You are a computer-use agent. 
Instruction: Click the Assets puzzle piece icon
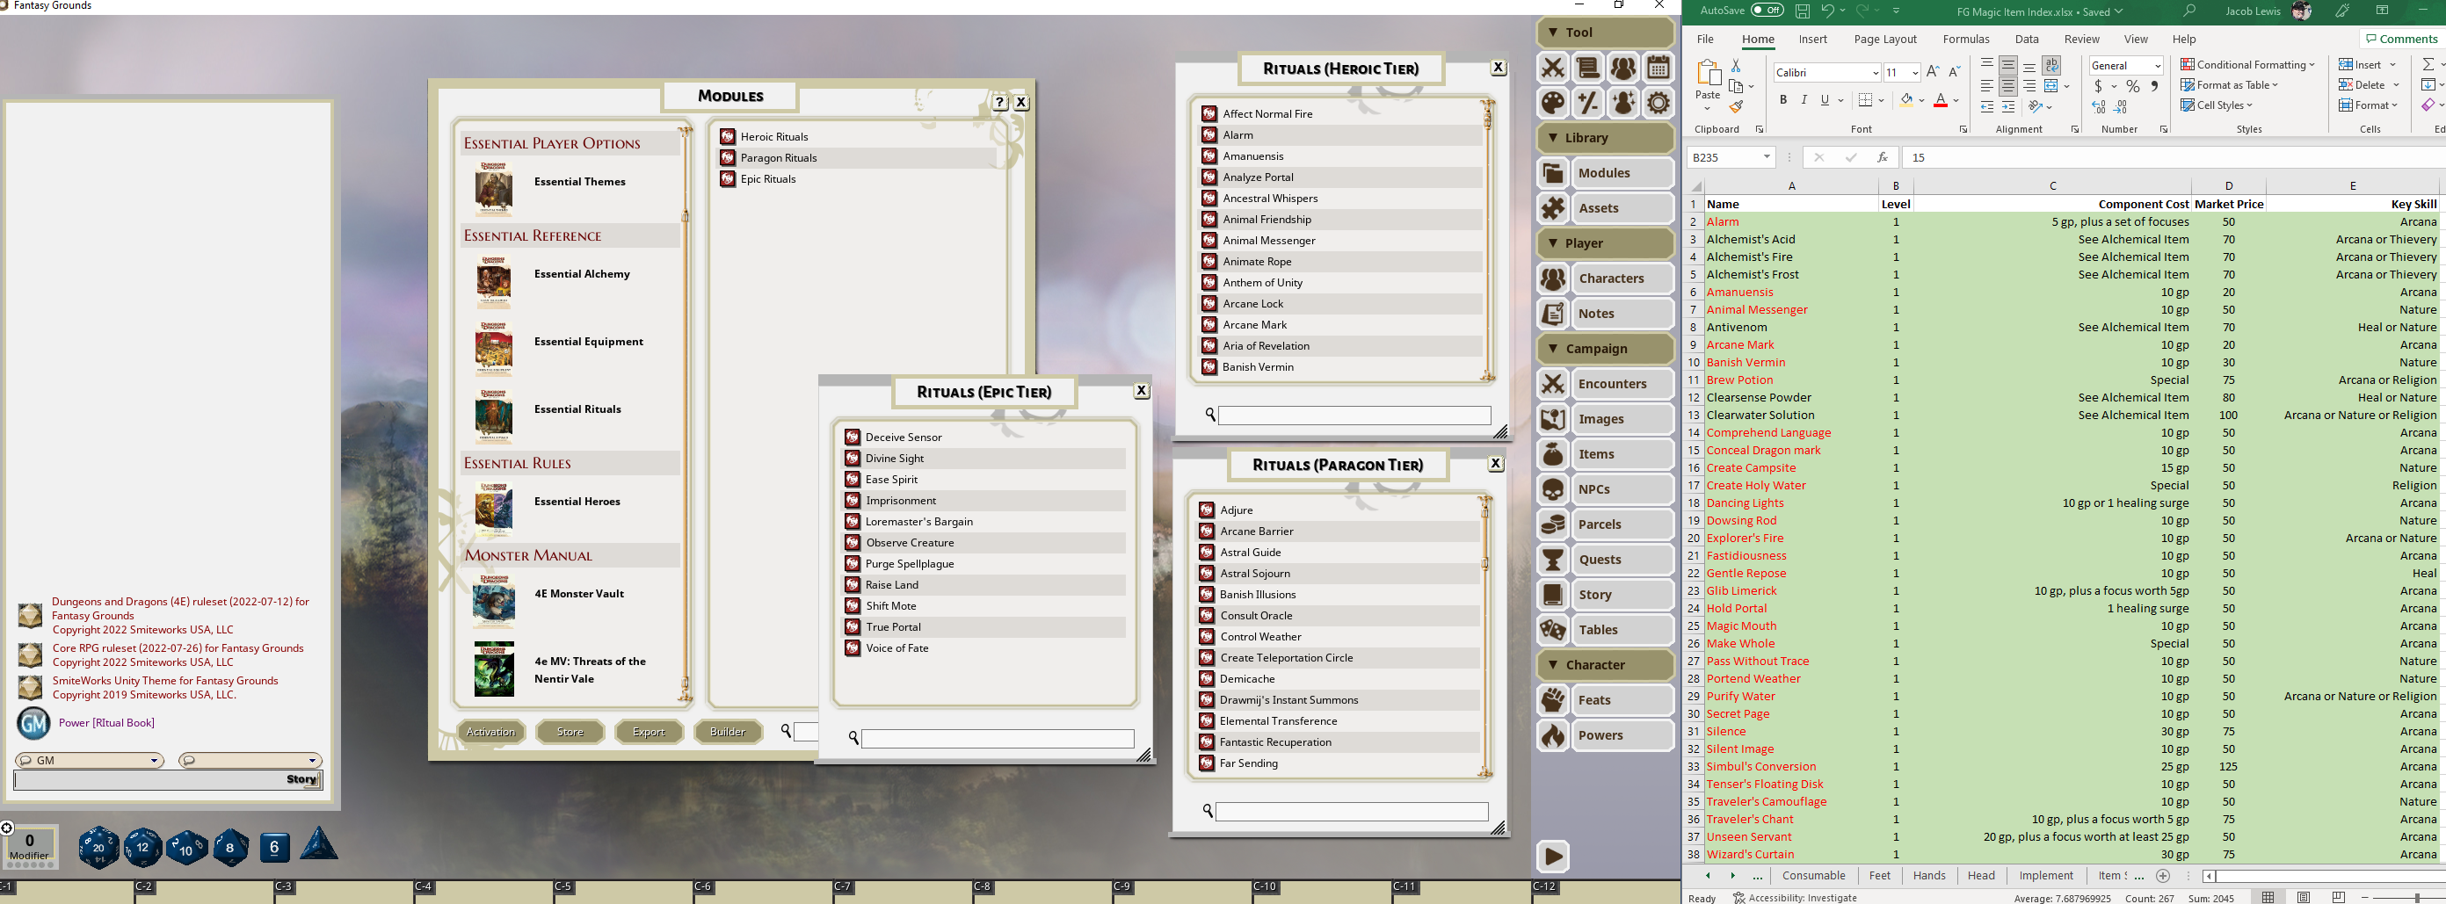(x=1553, y=208)
